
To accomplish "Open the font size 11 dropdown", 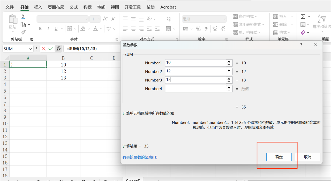I will pos(99,19).
